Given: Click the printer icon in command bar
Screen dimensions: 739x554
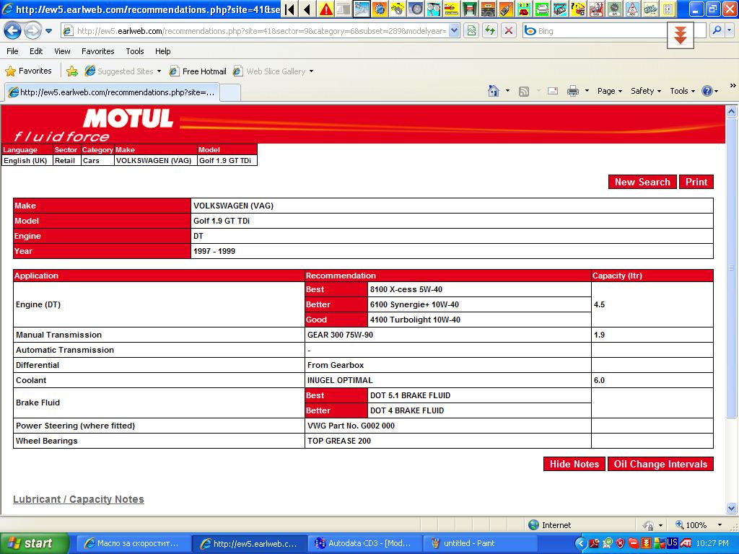Looking at the screenshot, I should 573,91.
